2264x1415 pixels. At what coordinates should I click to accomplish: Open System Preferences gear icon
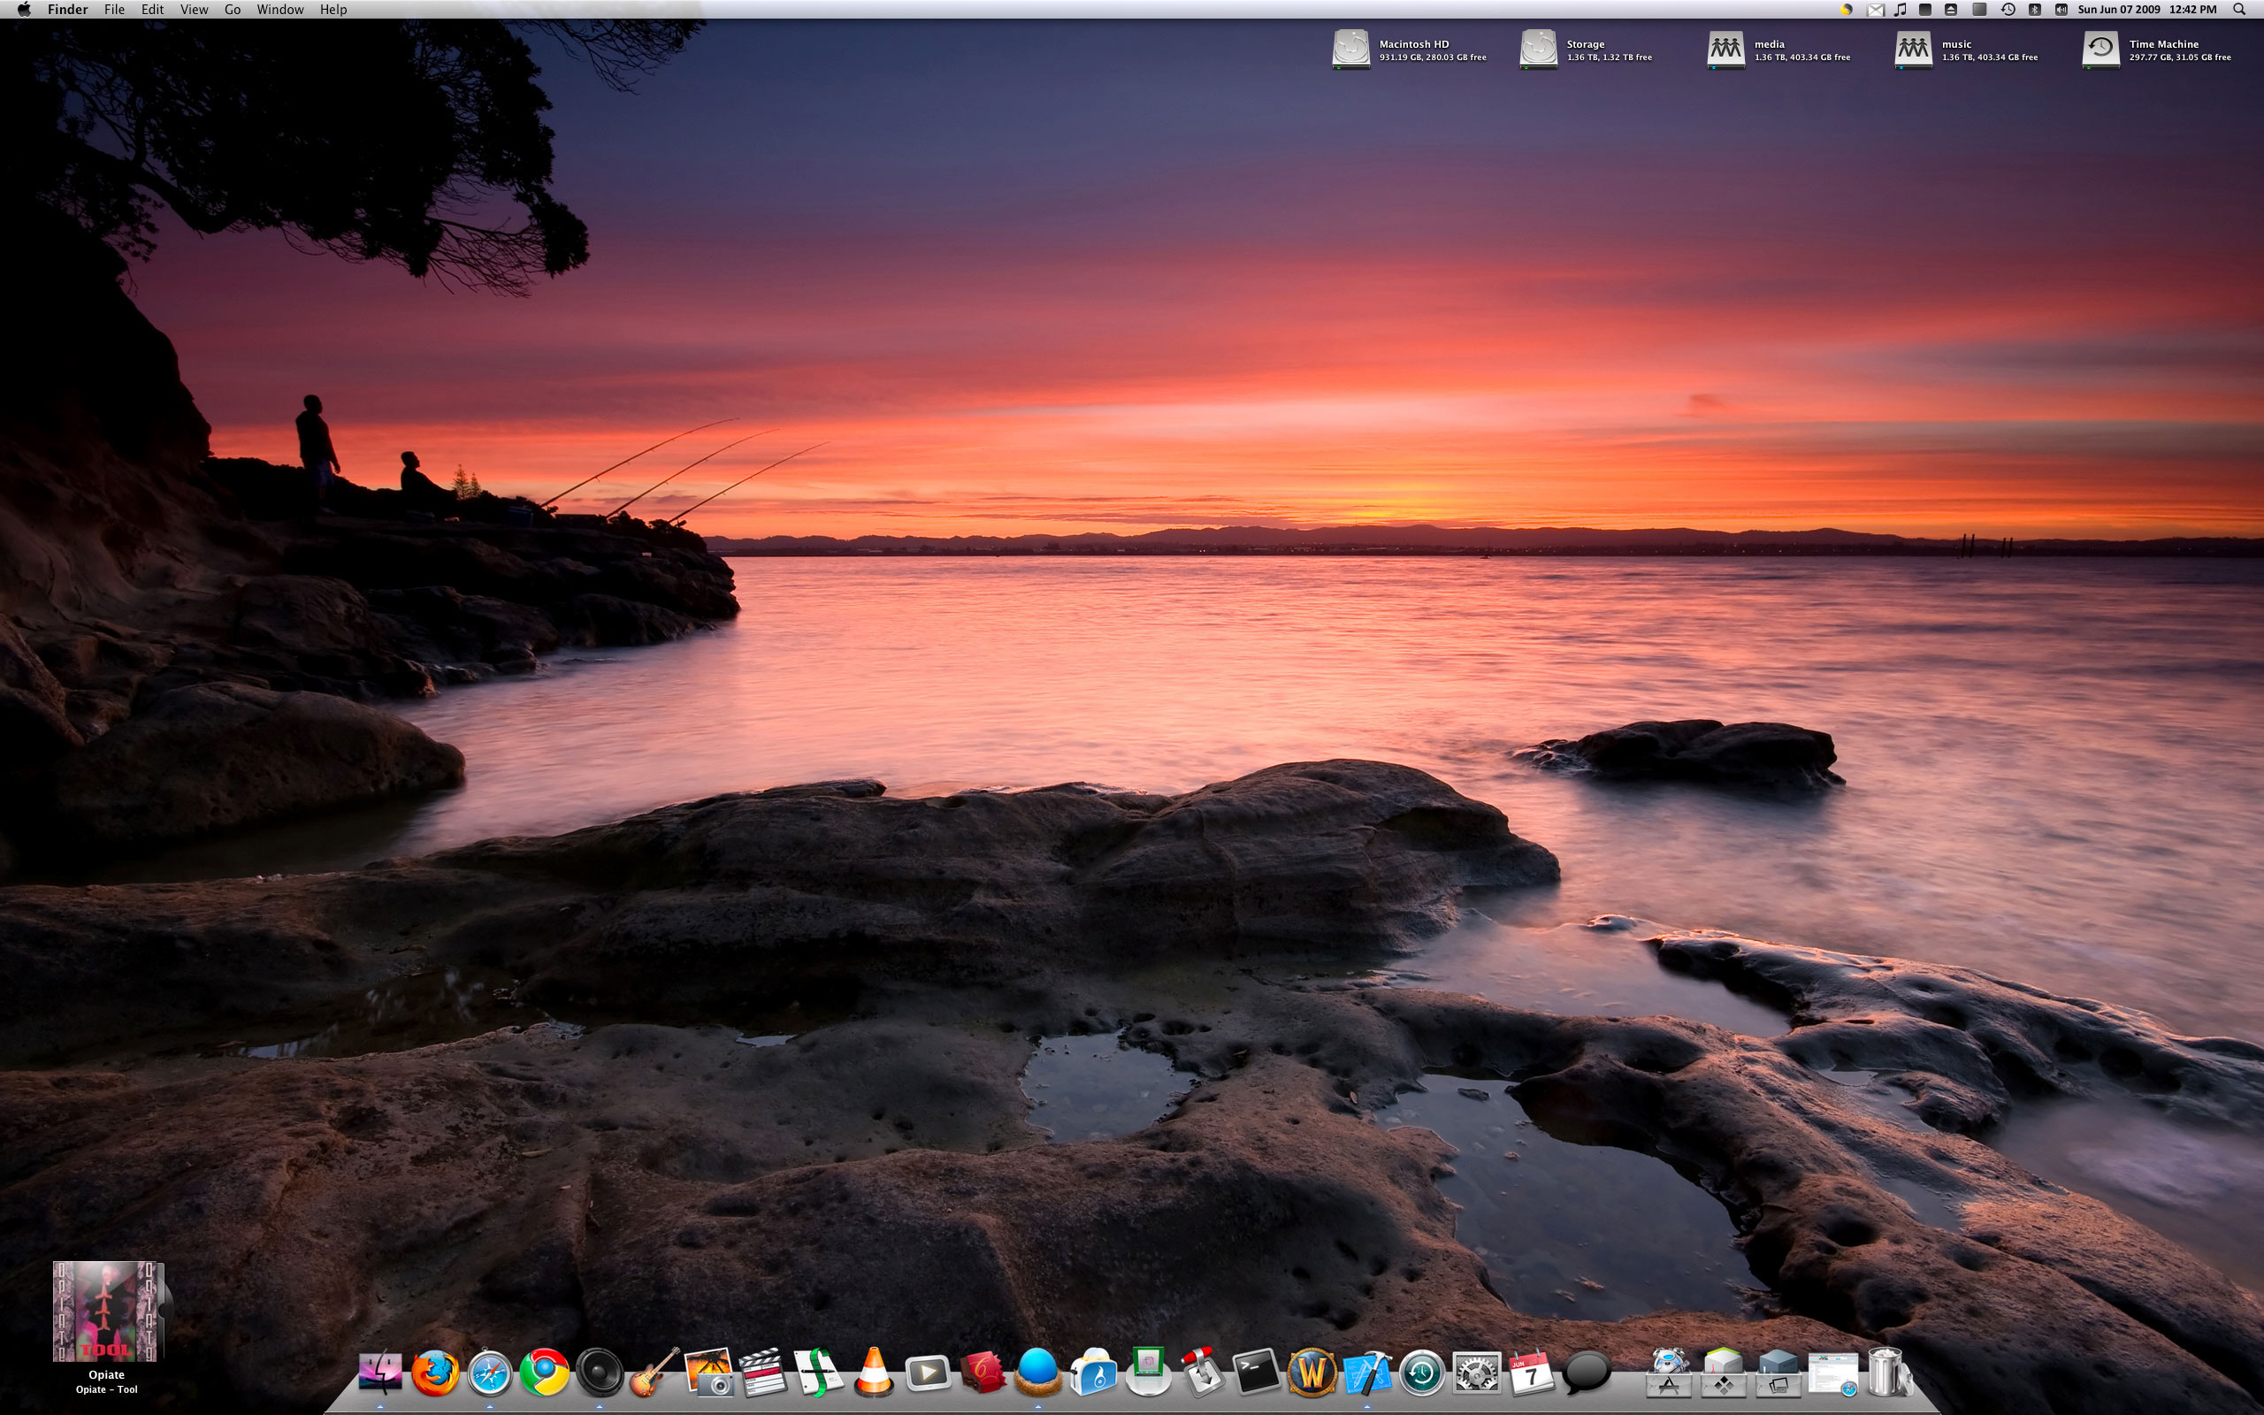click(x=1476, y=1373)
